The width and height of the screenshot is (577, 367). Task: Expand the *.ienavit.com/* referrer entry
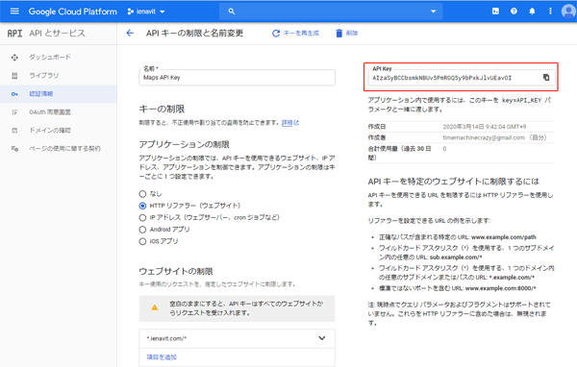[237, 338]
